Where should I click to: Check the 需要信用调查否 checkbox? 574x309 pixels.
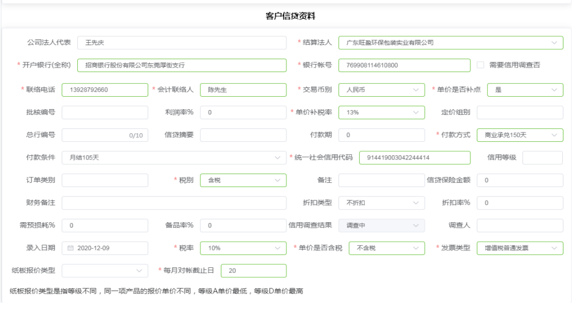pos(480,65)
